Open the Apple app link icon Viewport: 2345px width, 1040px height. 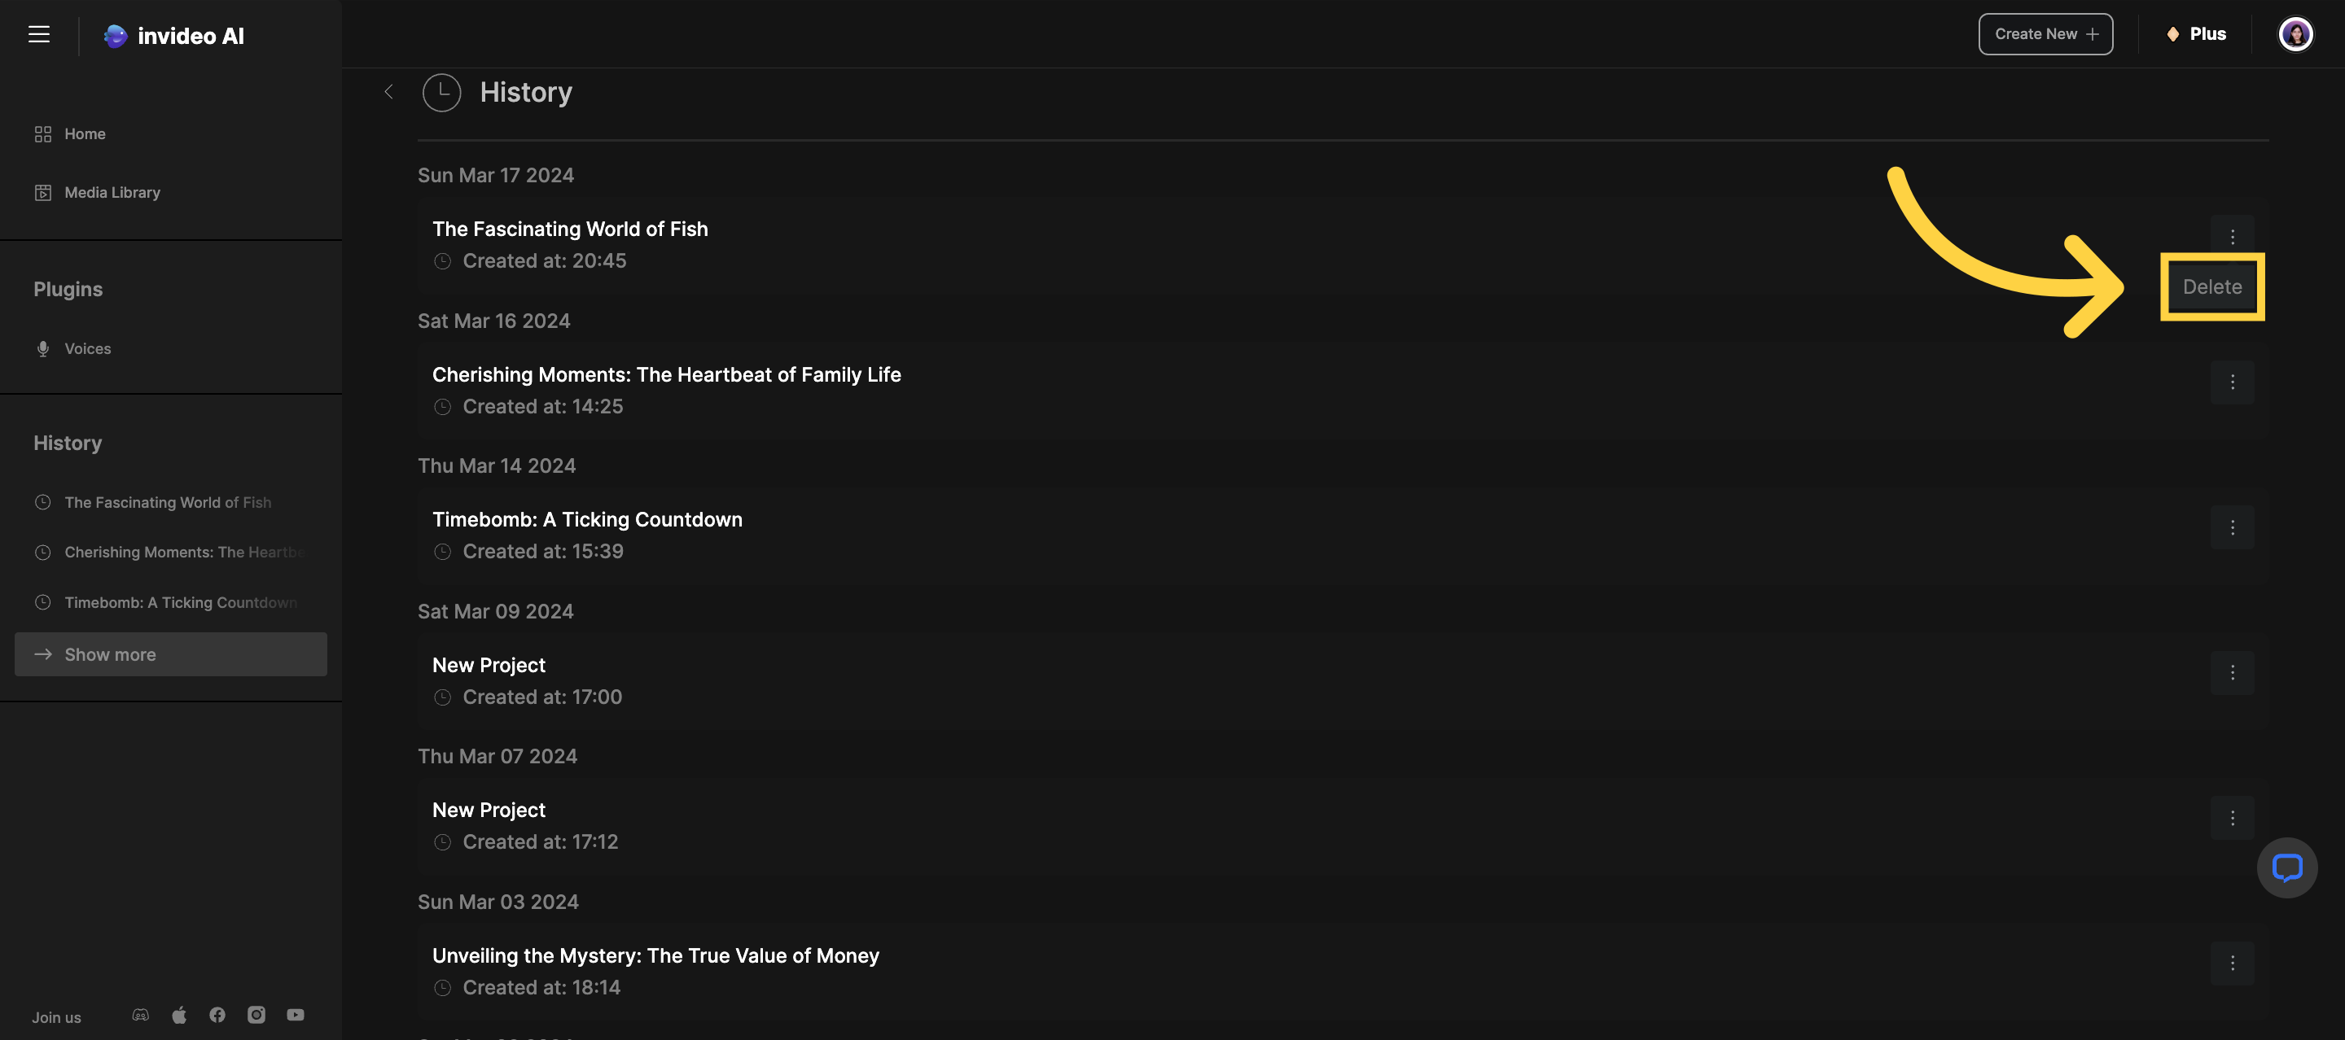(179, 1015)
